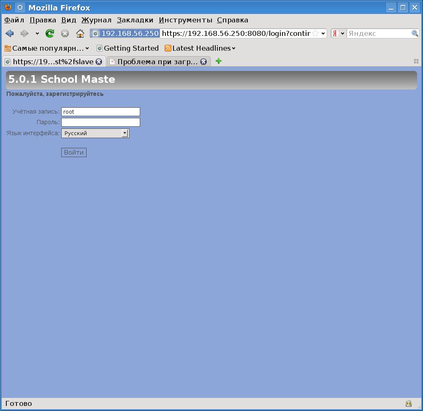Open the Yandex search engine selector
Screen dimensions: 423x411
pyautogui.click(x=338, y=33)
